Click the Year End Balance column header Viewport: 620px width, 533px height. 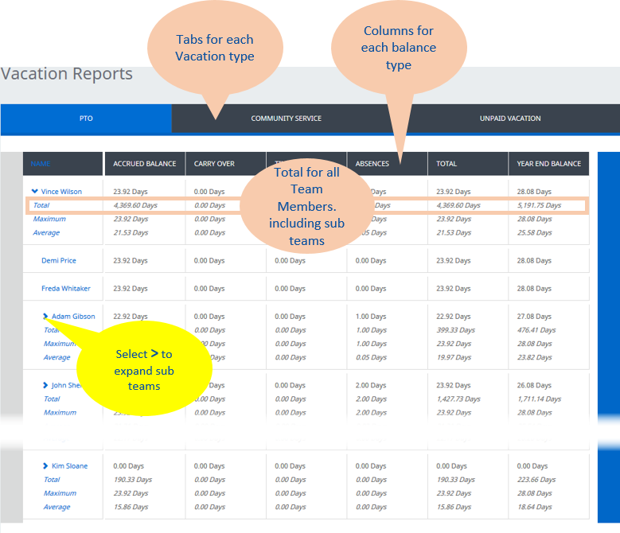549,164
